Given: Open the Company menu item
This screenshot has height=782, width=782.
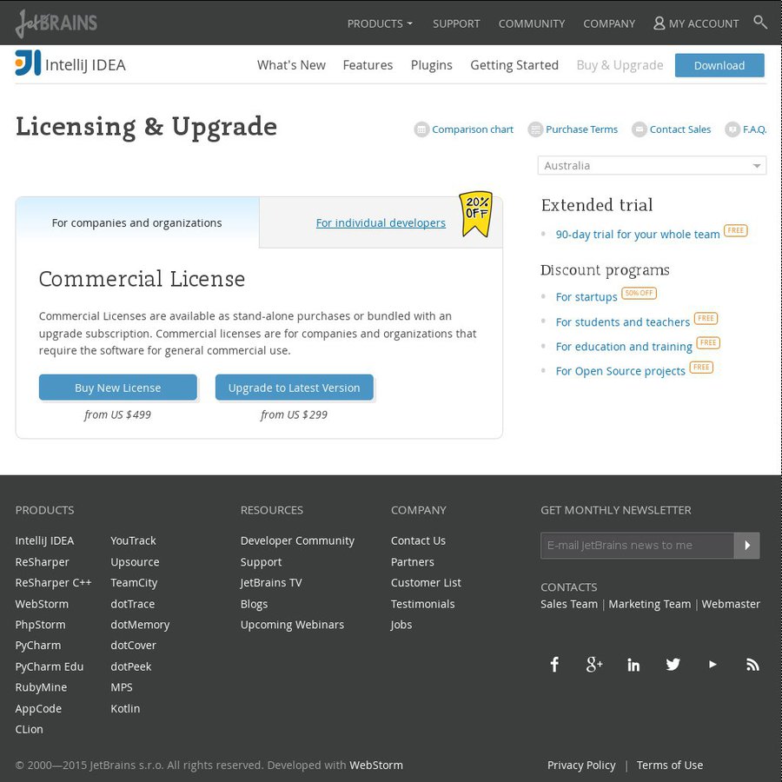Looking at the screenshot, I should (609, 23).
